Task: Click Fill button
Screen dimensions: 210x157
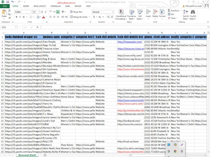Action: click(171, 14)
